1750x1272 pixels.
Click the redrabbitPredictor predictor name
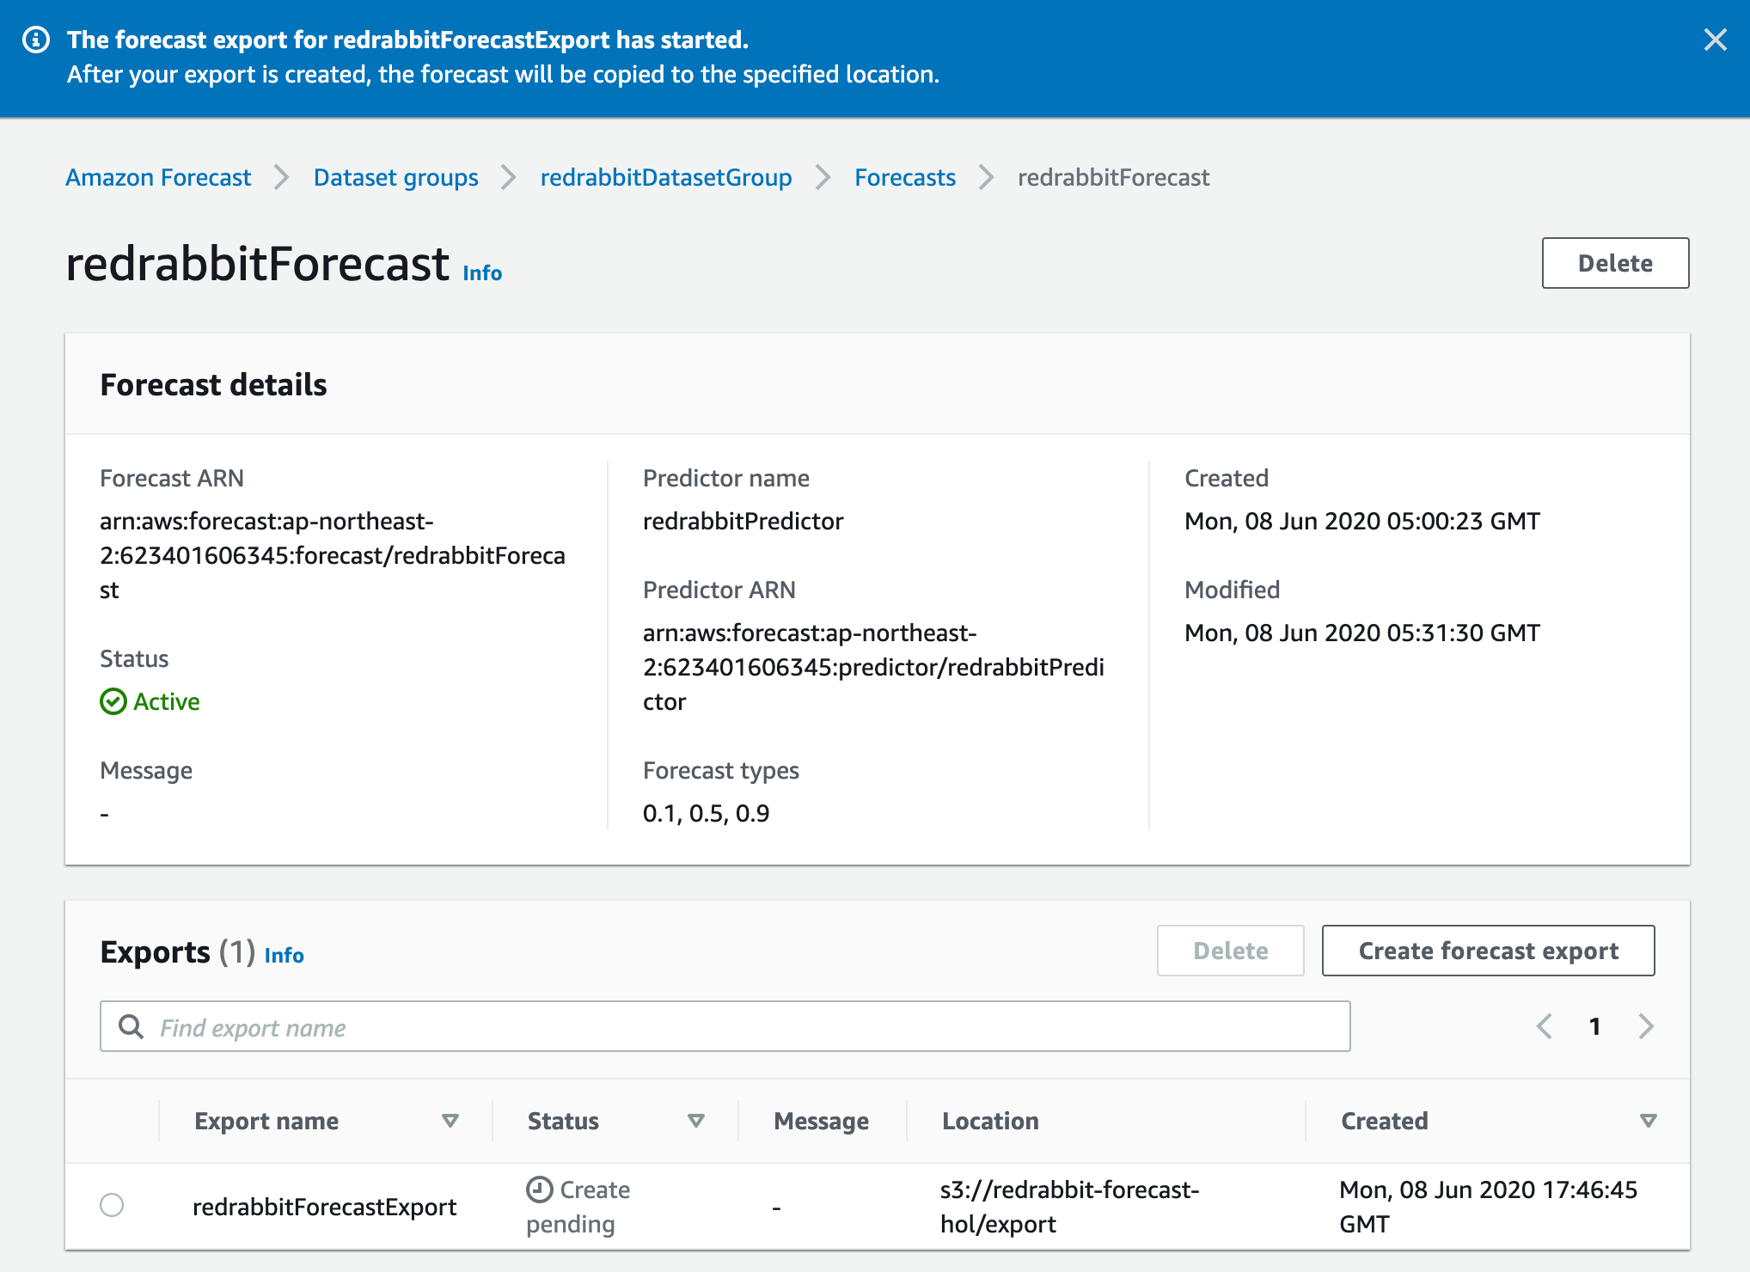click(x=743, y=521)
